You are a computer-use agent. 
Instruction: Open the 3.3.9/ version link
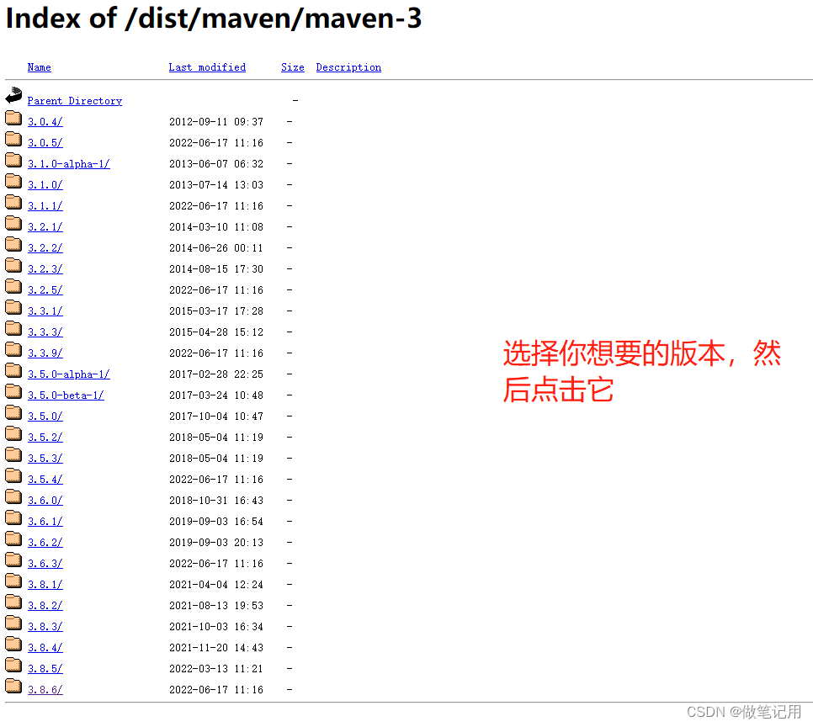coord(45,353)
